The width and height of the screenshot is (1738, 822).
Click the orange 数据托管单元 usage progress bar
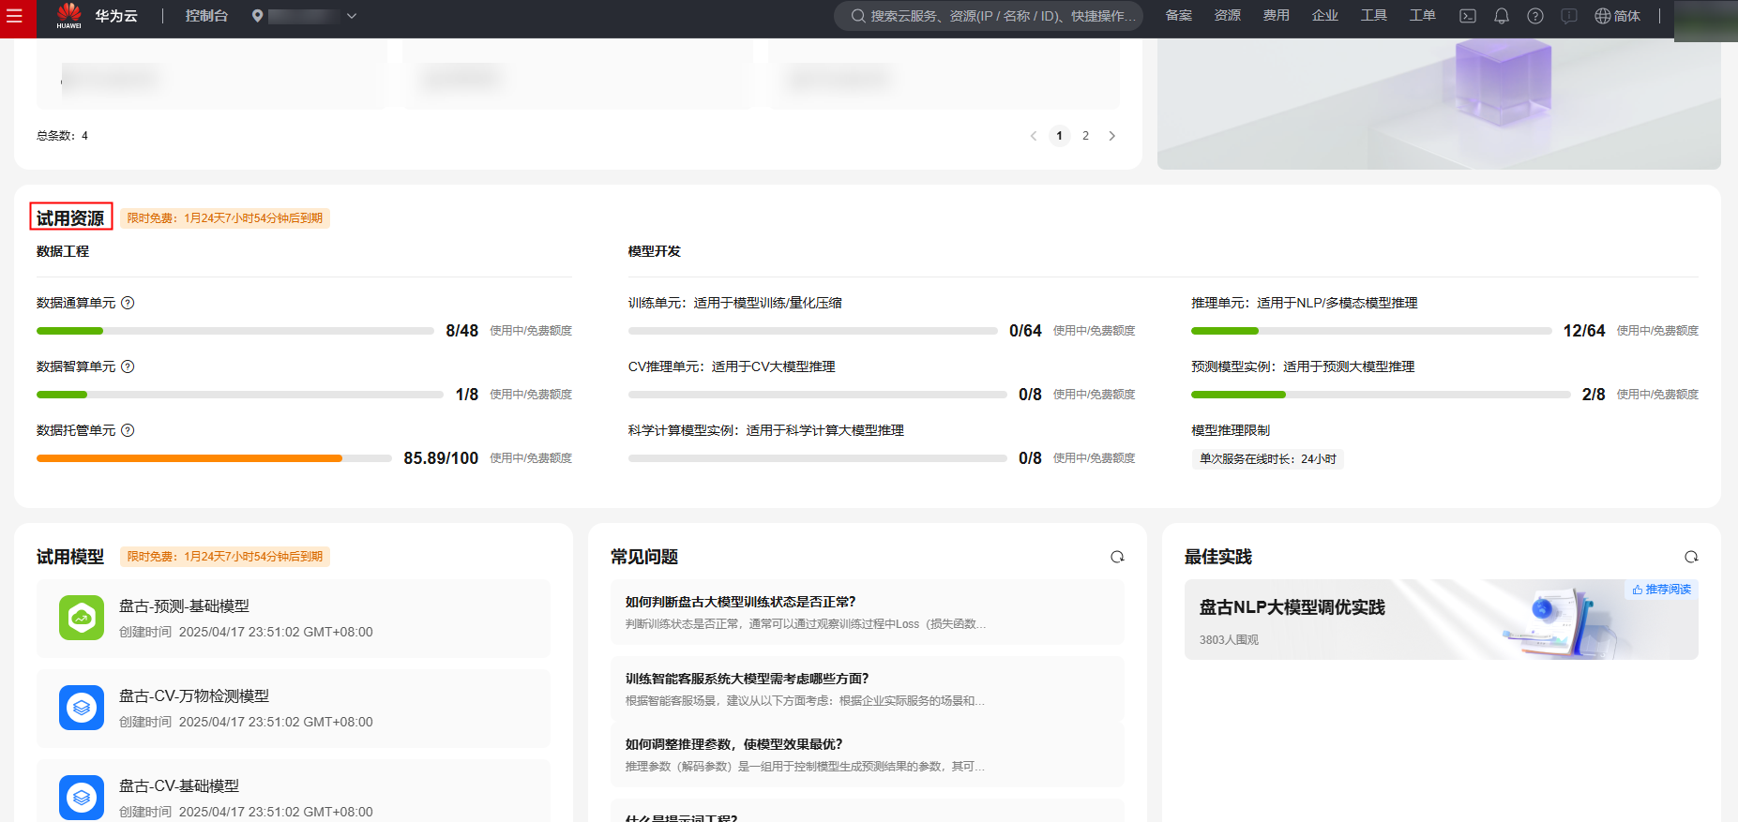189,458
